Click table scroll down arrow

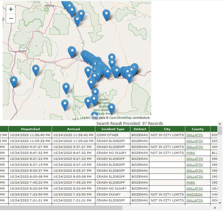[x=220, y=203]
